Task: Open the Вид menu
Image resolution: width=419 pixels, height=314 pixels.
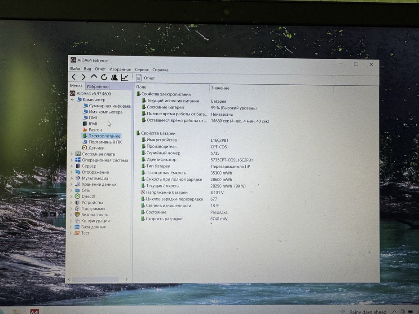Action: (x=88, y=69)
